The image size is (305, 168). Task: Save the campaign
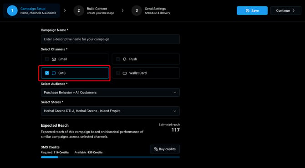(252, 10)
